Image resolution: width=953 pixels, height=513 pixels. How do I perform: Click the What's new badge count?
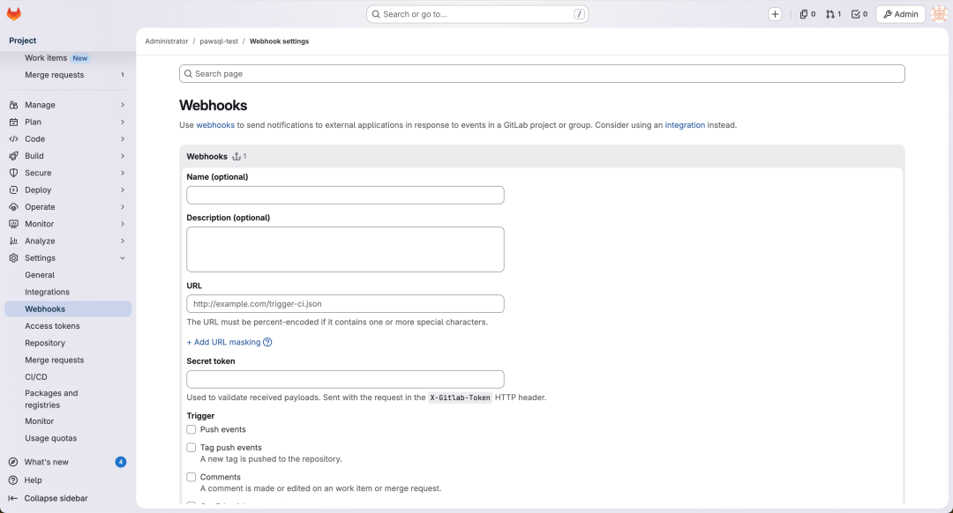click(x=121, y=462)
